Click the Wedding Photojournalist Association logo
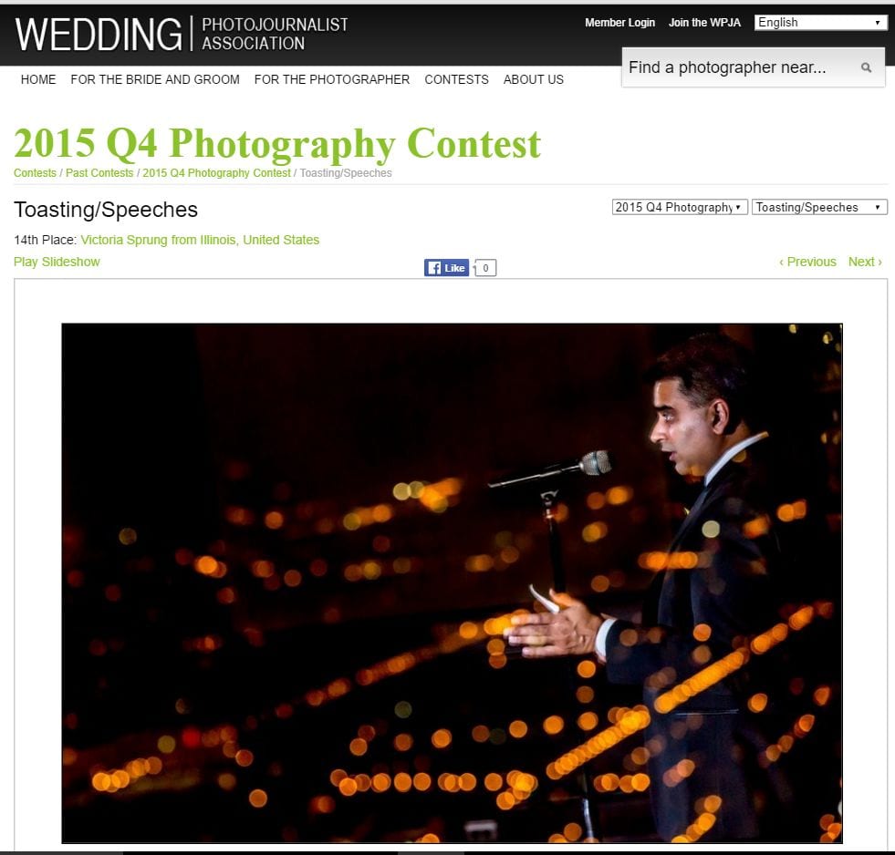 click(x=182, y=34)
